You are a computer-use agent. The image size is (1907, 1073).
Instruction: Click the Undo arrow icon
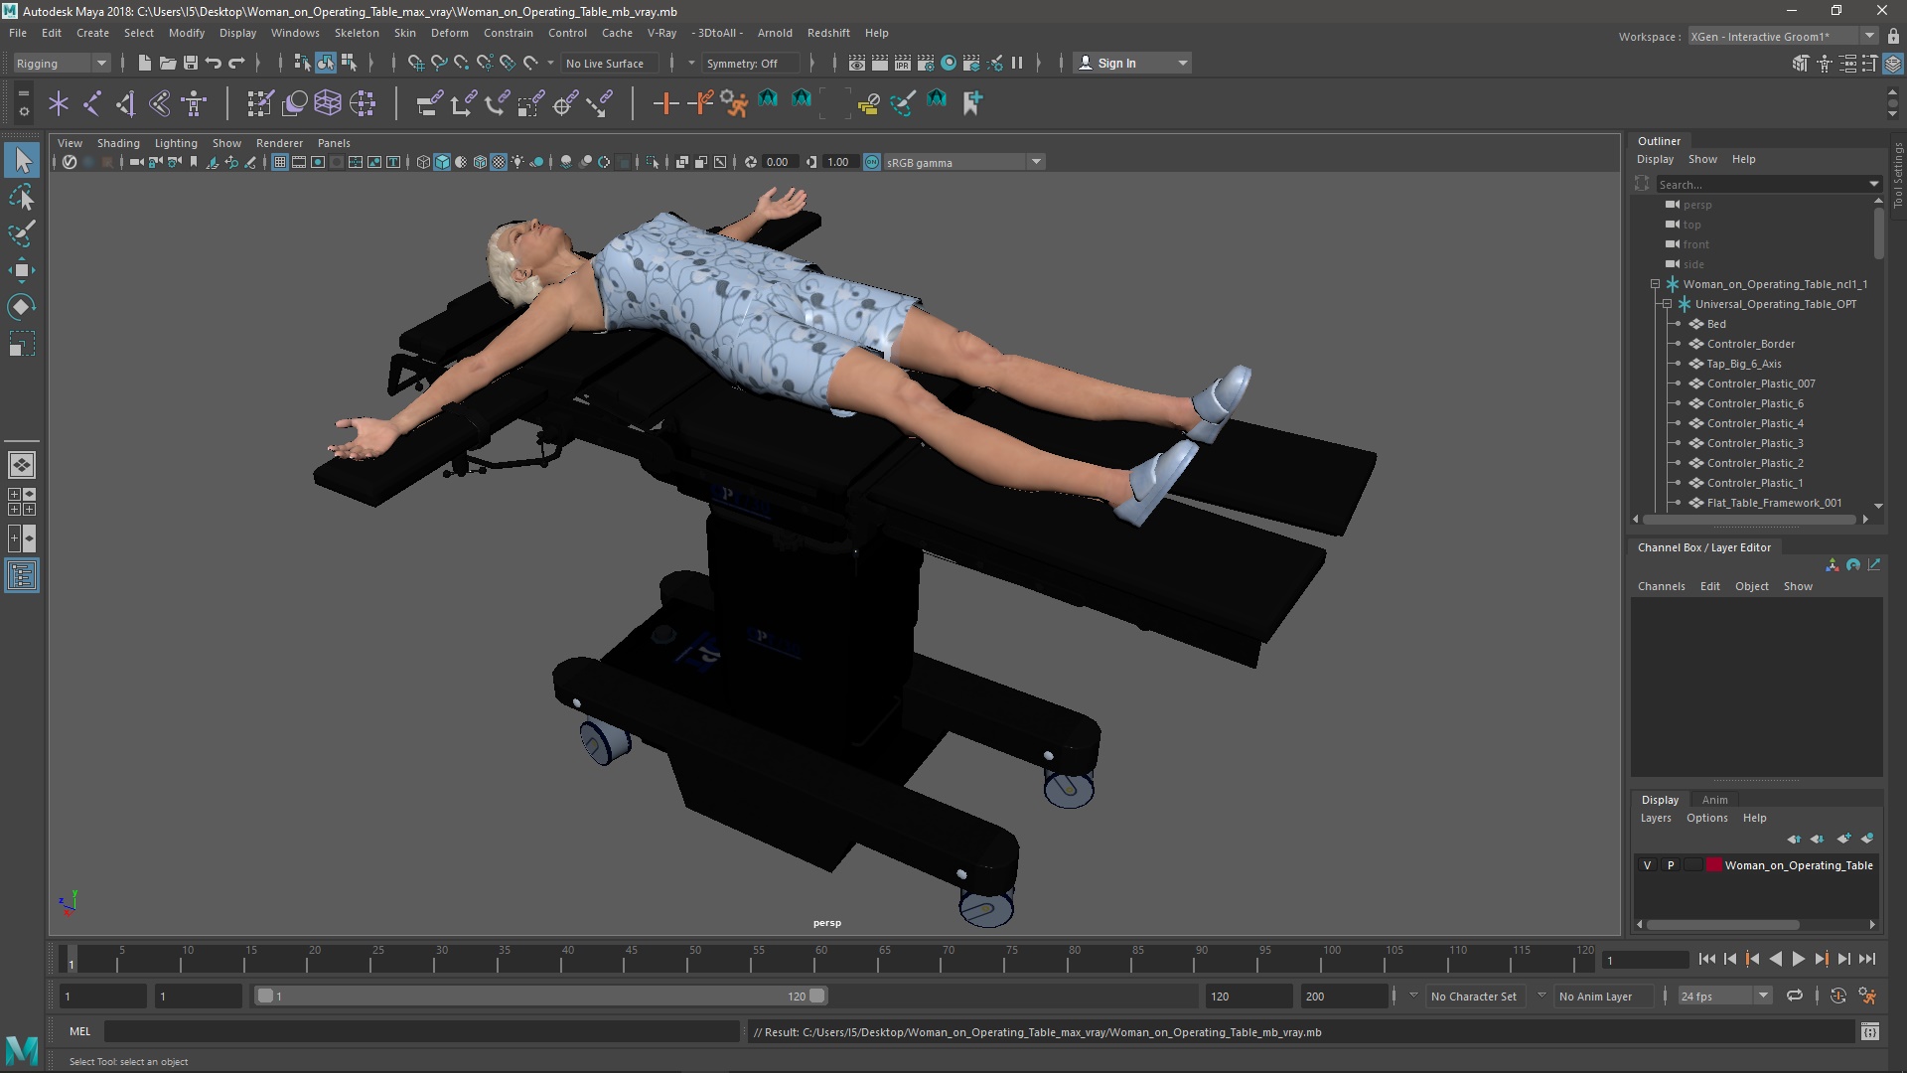coord(214,63)
